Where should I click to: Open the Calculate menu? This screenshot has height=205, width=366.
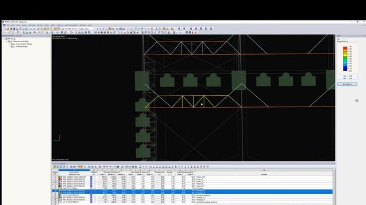pyautogui.click(x=32, y=25)
